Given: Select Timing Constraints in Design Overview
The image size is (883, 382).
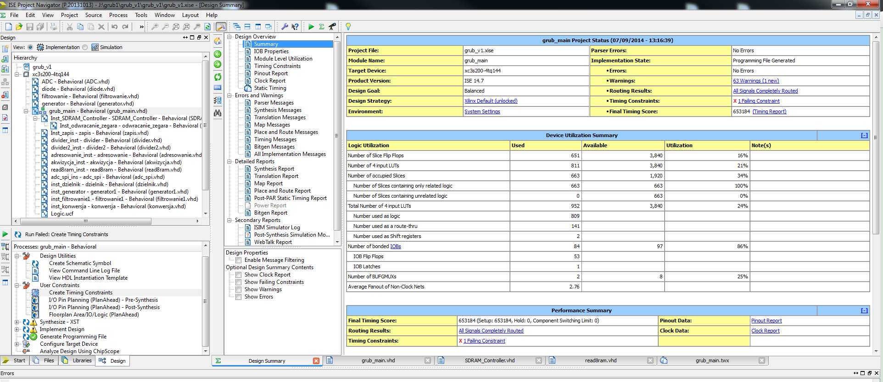Looking at the screenshot, I should pos(277,66).
